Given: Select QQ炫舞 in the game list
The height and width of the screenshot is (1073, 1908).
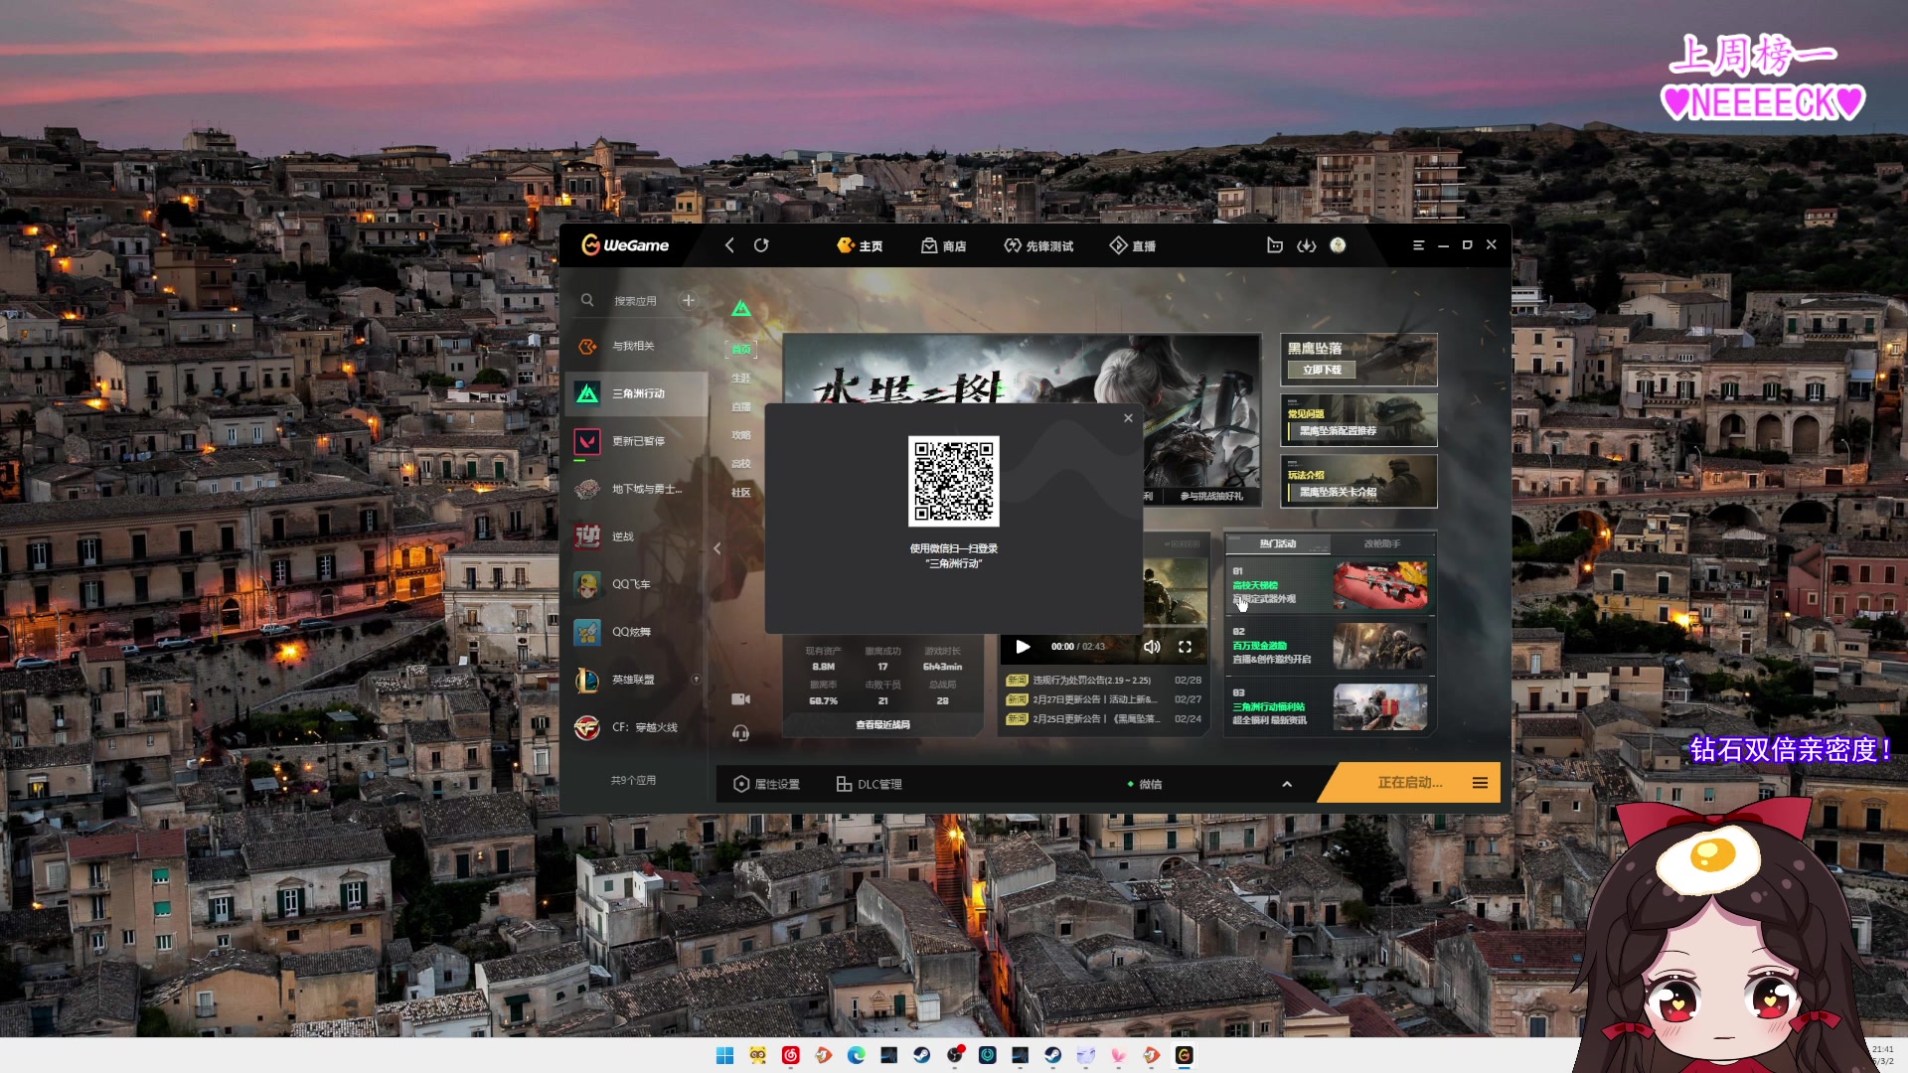Looking at the screenshot, I should point(636,632).
